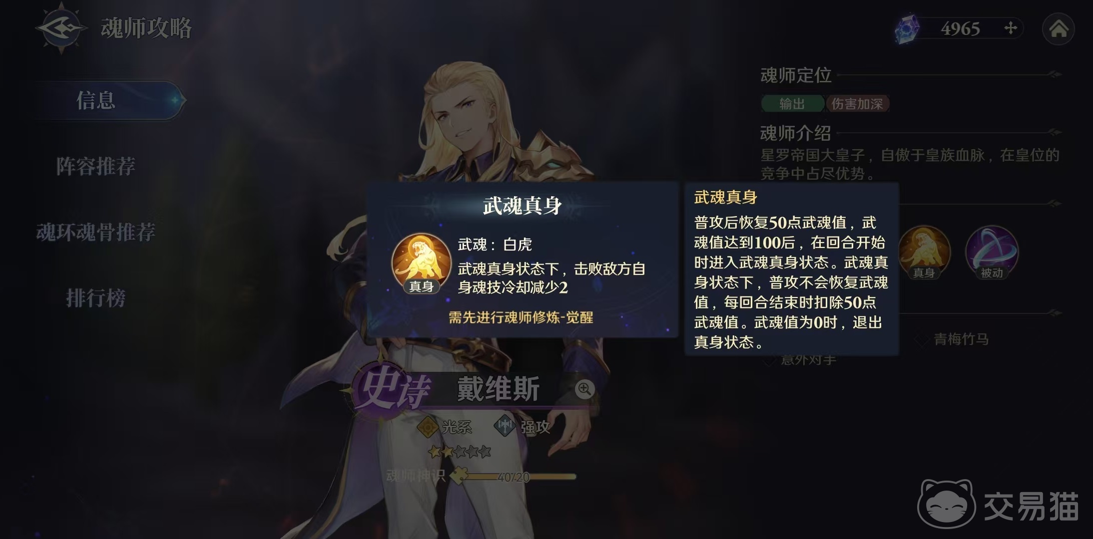Tap the tiger icon inside 武魂真身 popup
The height and width of the screenshot is (539, 1093).
coord(421,263)
